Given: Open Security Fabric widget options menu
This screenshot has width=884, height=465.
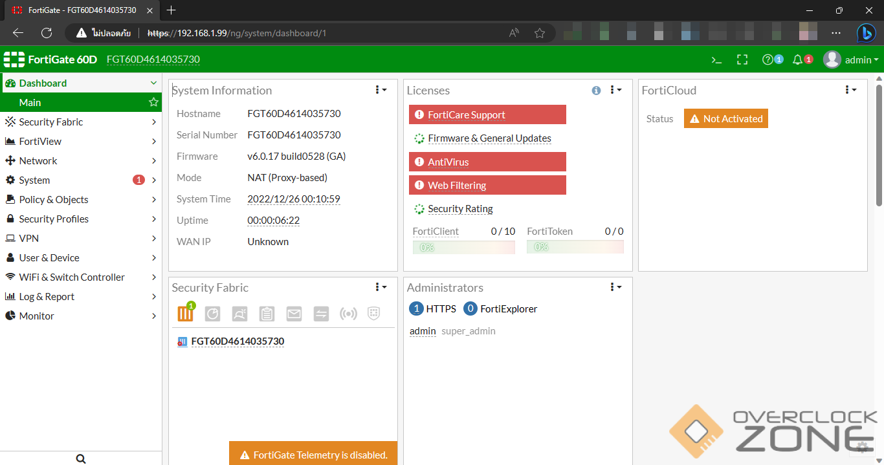Looking at the screenshot, I should 381,287.
